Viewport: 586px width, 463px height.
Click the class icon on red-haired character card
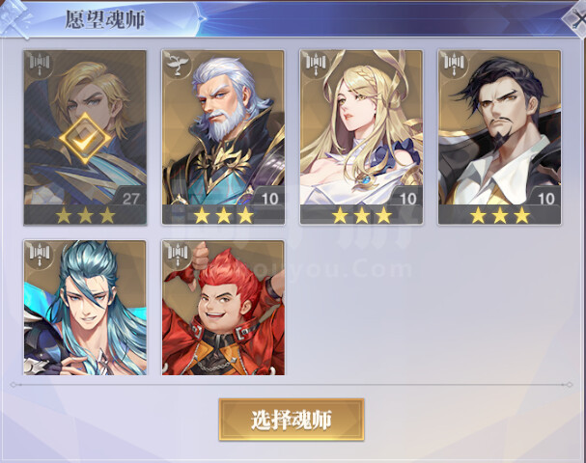tap(178, 255)
